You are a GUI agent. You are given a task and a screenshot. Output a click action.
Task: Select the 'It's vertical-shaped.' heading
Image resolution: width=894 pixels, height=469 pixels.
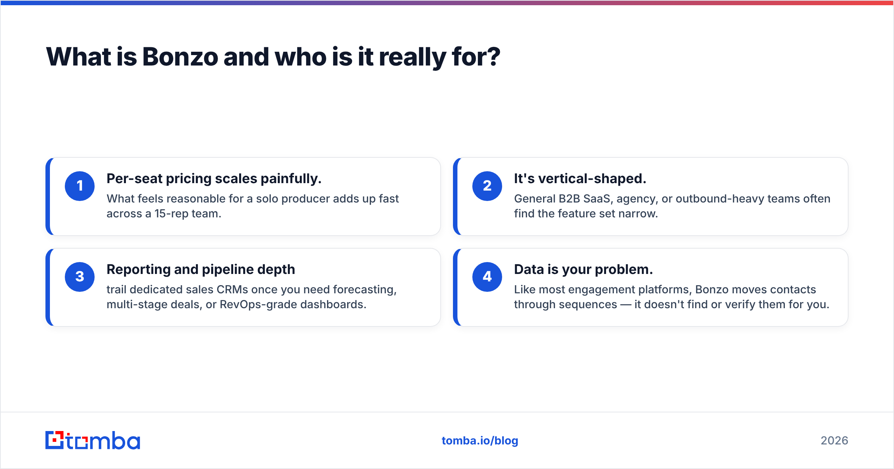point(580,179)
